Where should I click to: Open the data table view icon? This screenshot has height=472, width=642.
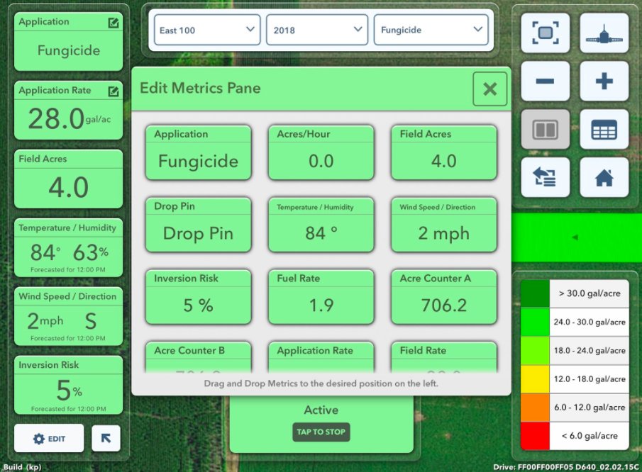603,130
